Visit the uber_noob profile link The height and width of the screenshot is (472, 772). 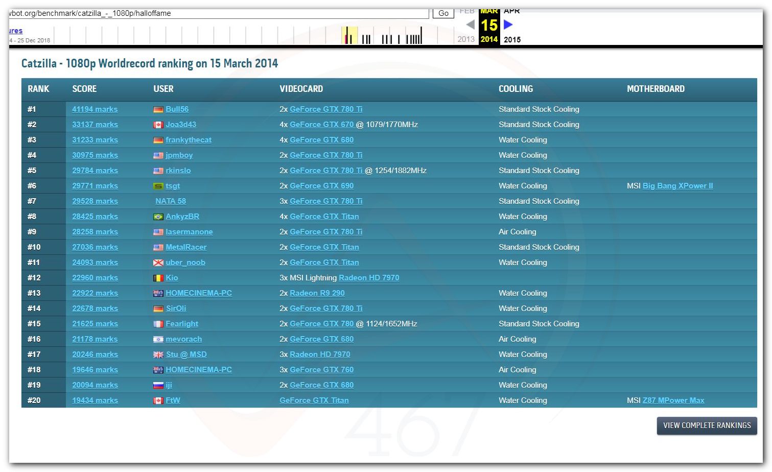click(x=185, y=263)
